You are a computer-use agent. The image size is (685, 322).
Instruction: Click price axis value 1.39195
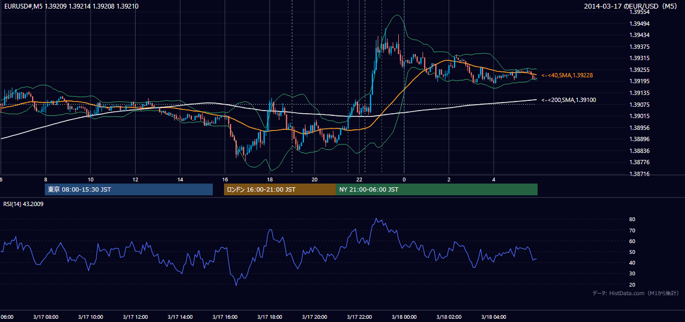(639, 81)
